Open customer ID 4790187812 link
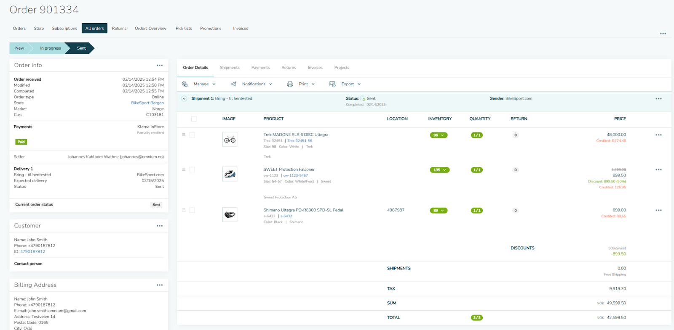Viewport: 674px width, 330px height. pos(33,252)
